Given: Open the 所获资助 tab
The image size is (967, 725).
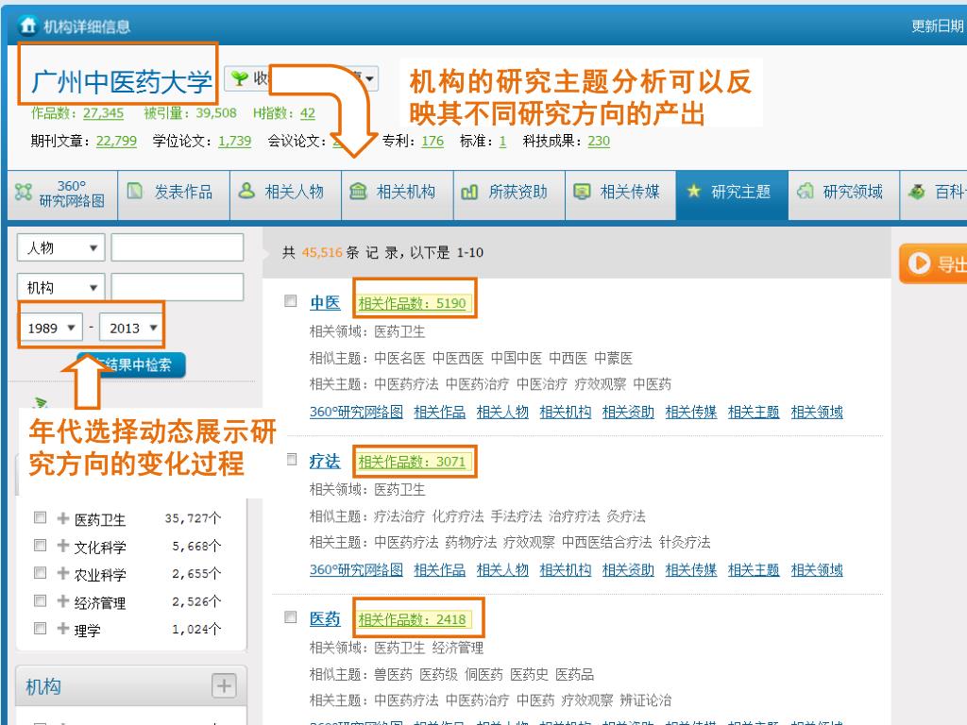Looking at the screenshot, I should click(x=509, y=193).
